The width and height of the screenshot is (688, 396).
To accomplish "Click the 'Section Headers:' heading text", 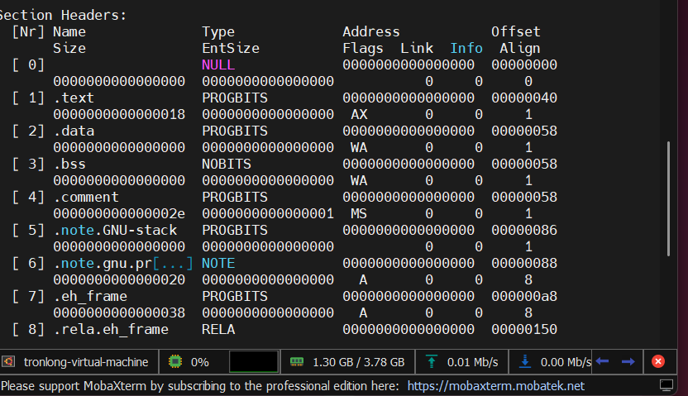I will (x=63, y=16).
